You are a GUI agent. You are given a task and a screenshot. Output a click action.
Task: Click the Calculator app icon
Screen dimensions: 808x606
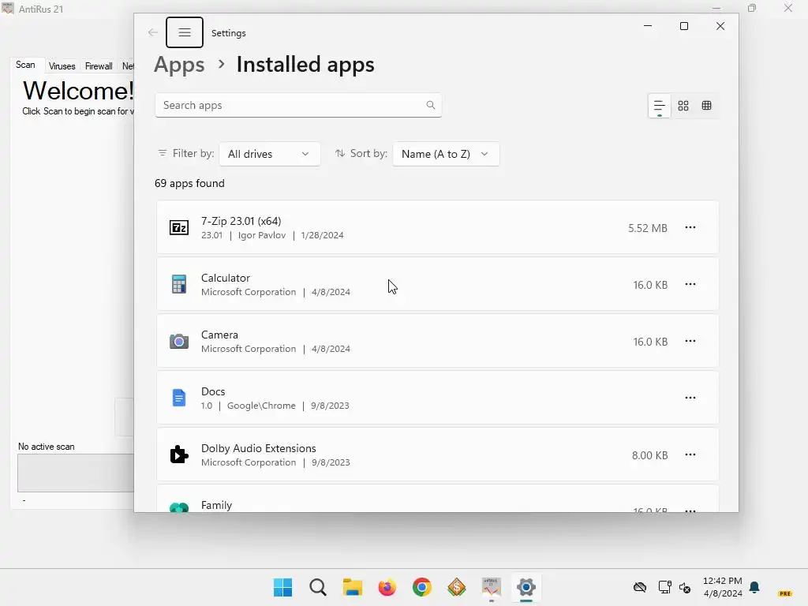pyautogui.click(x=179, y=284)
